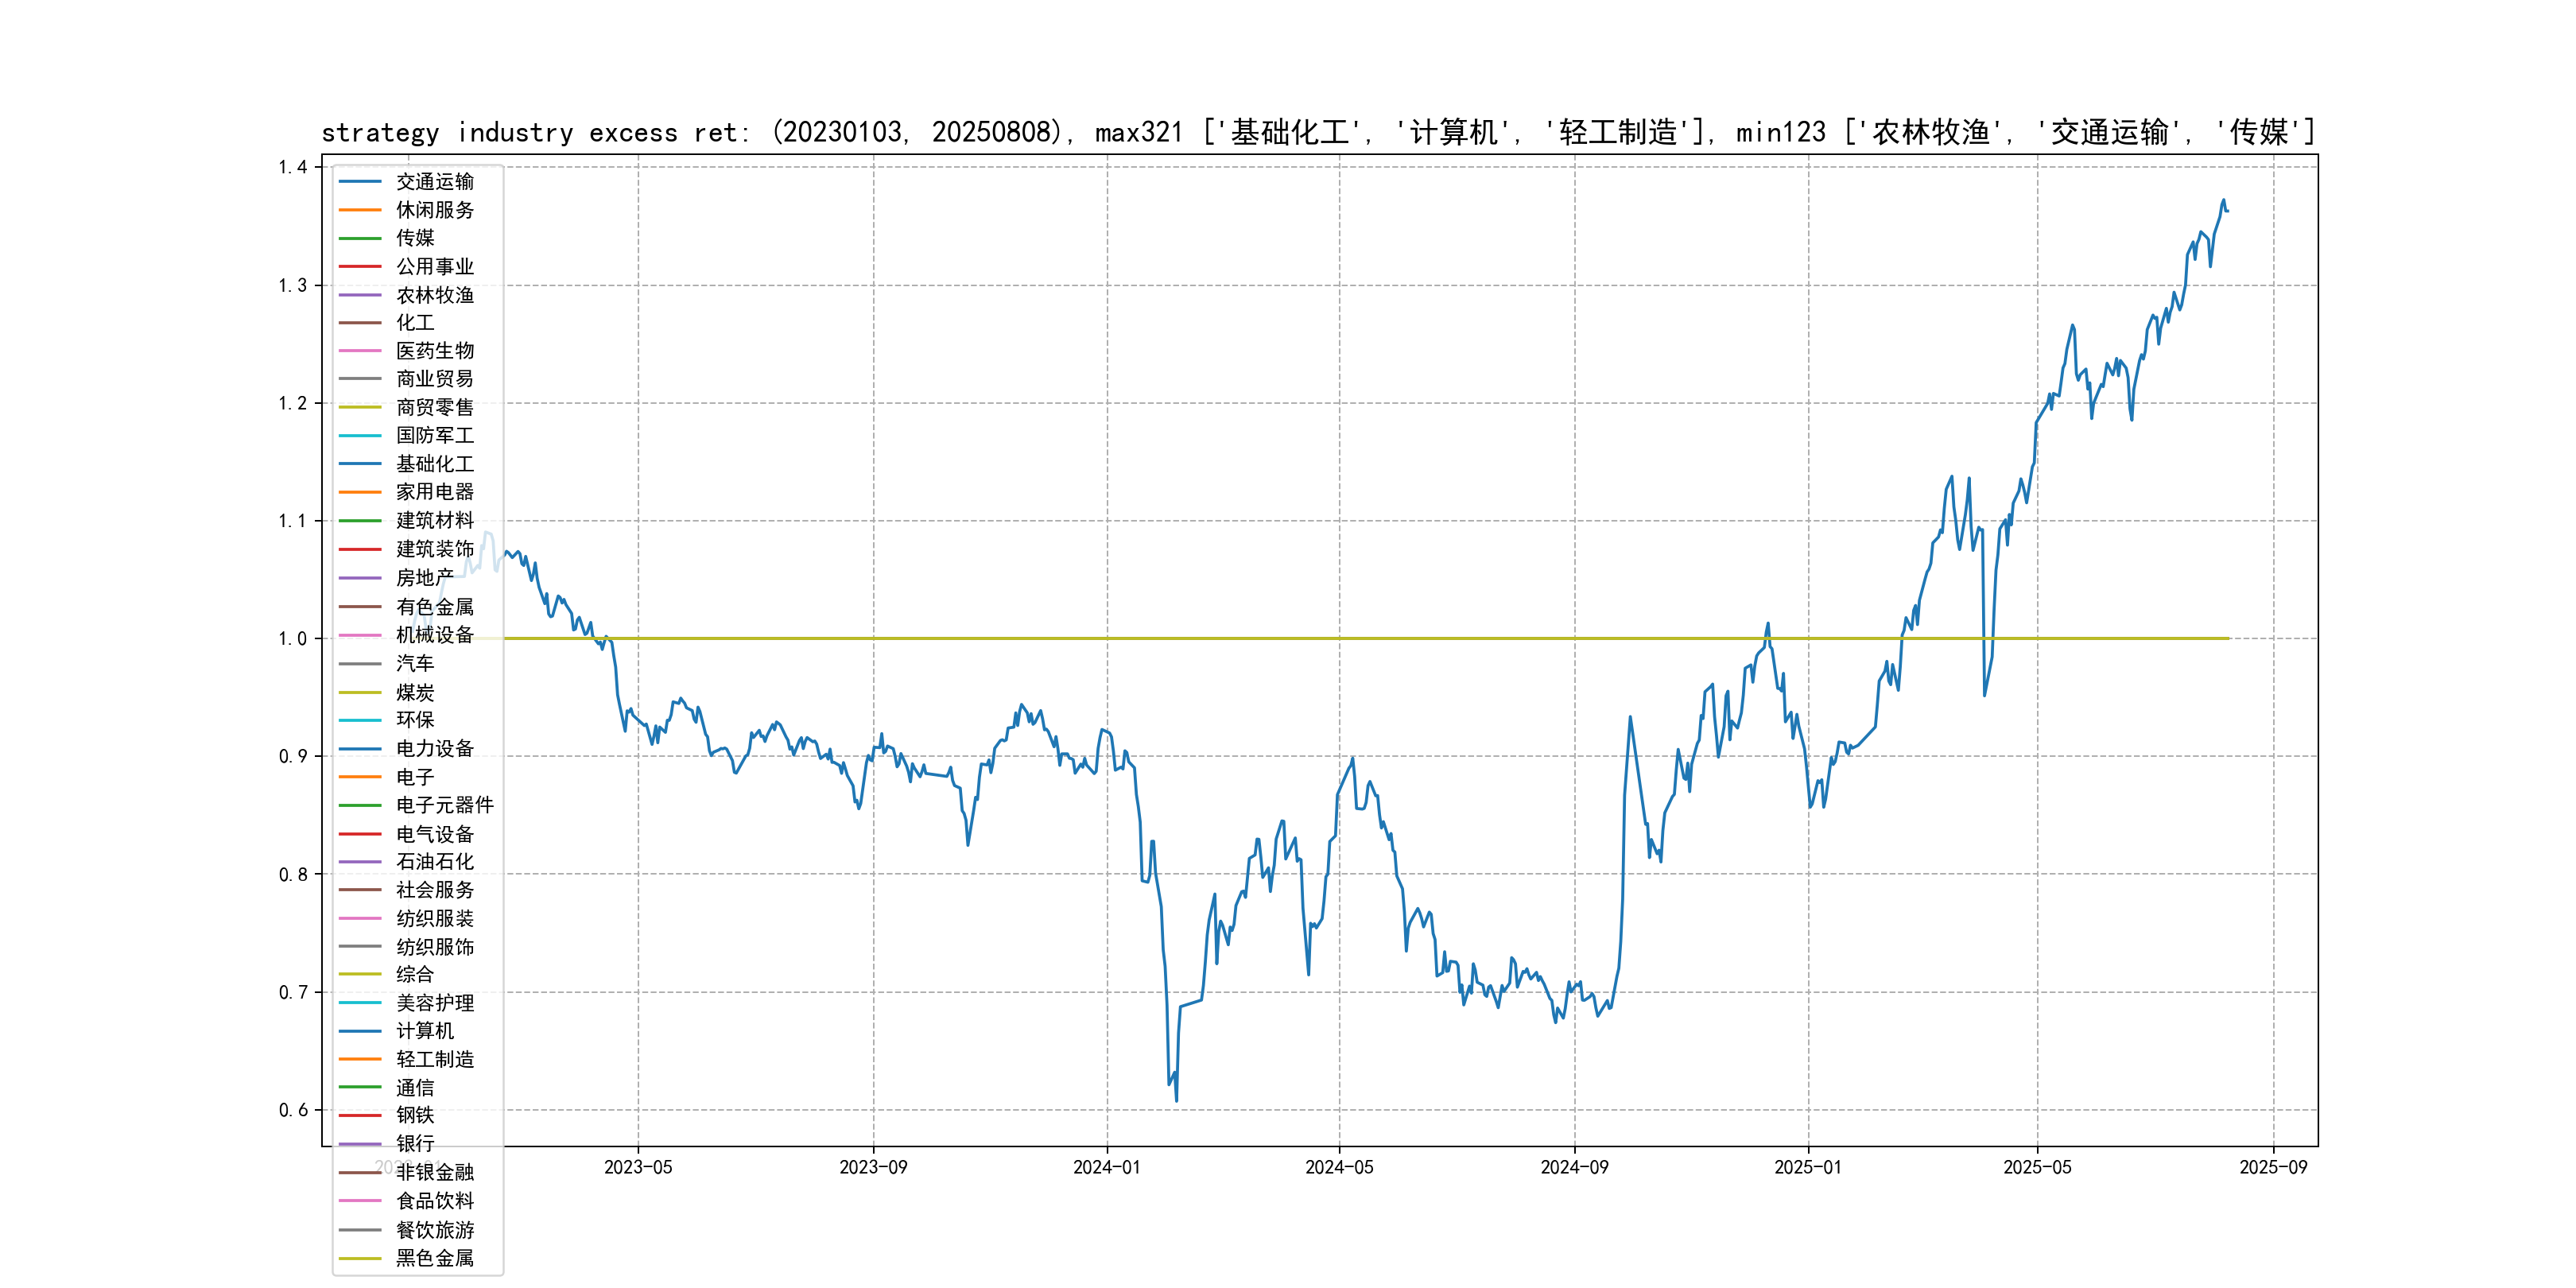Click the 1.4 y-axis tick label
2576x1288 pixels.
point(293,167)
